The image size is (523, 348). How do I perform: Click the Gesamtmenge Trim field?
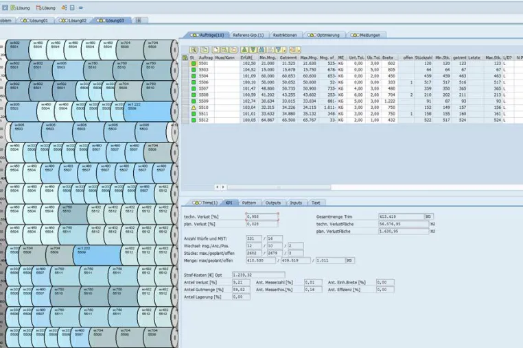[x=402, y=216]
